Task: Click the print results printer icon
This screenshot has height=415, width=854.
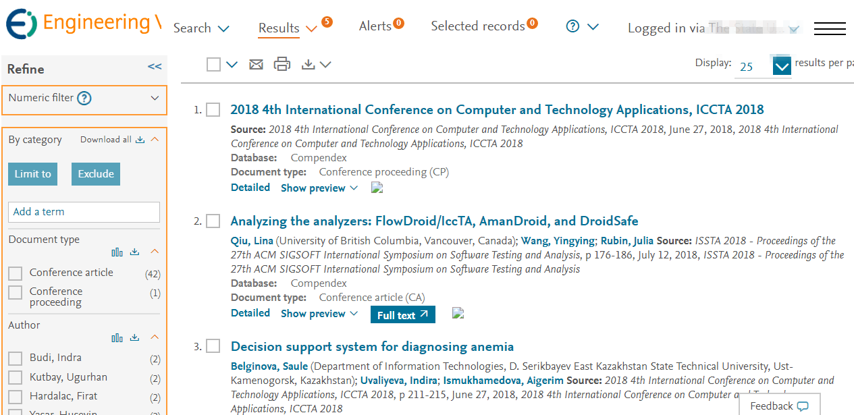Action: tap(282, 65)
